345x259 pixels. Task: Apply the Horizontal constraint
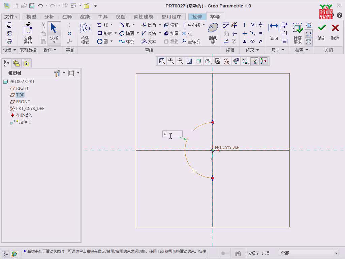pyautogui.click(x=245, y=33)
